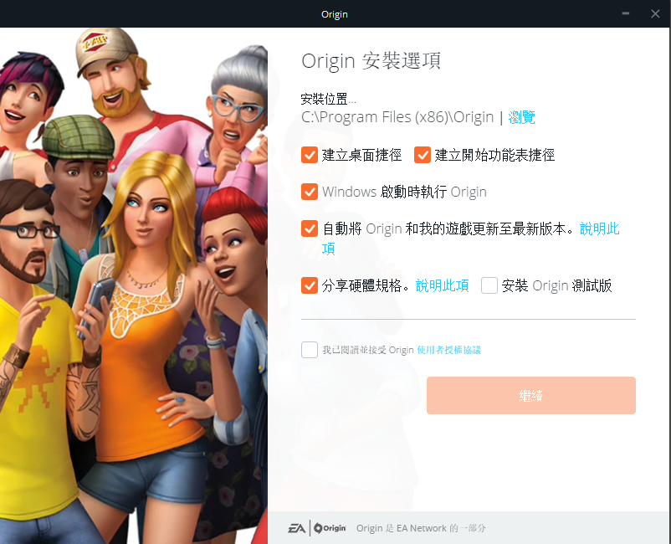This screenshot has height=544, width=671.
Task: Click the Origin title bar label
Action: tap(334, 13)
